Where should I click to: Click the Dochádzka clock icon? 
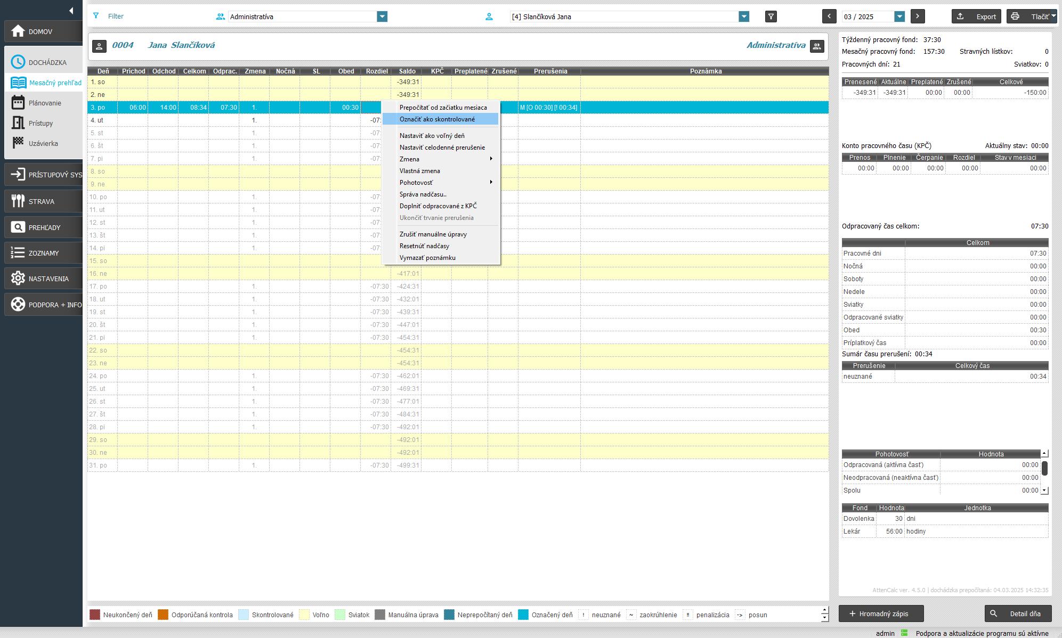18,62
